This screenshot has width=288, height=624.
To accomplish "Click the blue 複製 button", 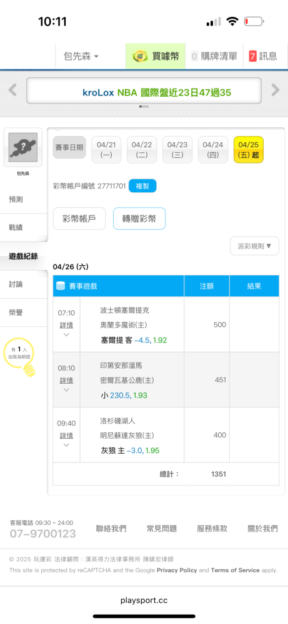I will [x=142, y=186].
